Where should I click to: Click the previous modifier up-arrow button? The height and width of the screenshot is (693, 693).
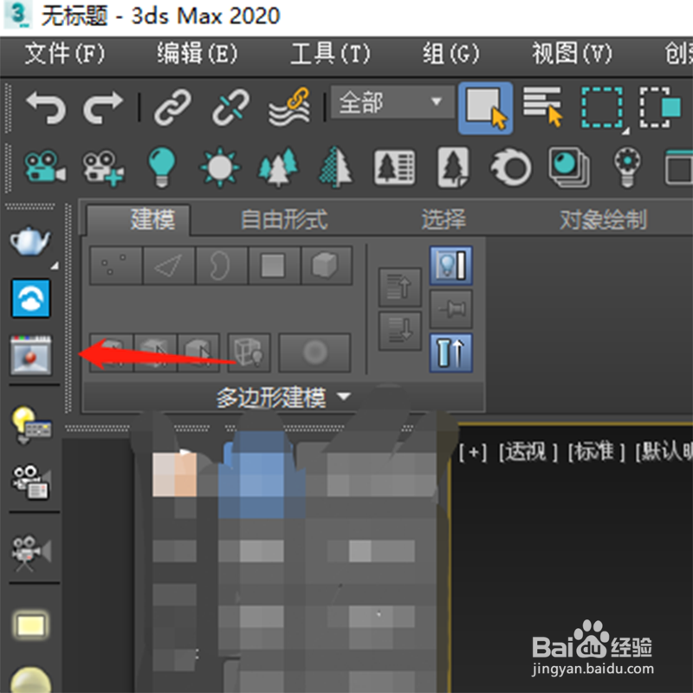coord(400,287)
